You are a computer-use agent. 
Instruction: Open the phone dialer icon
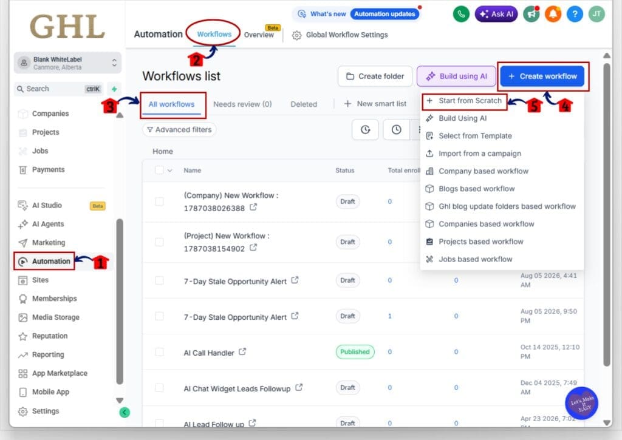tap(461, 14)
